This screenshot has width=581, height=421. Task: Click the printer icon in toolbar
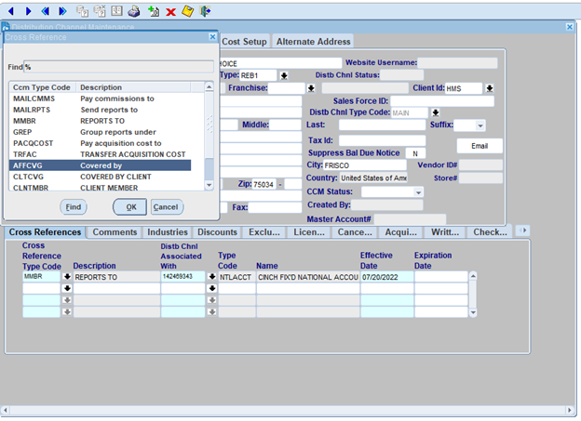134,11
